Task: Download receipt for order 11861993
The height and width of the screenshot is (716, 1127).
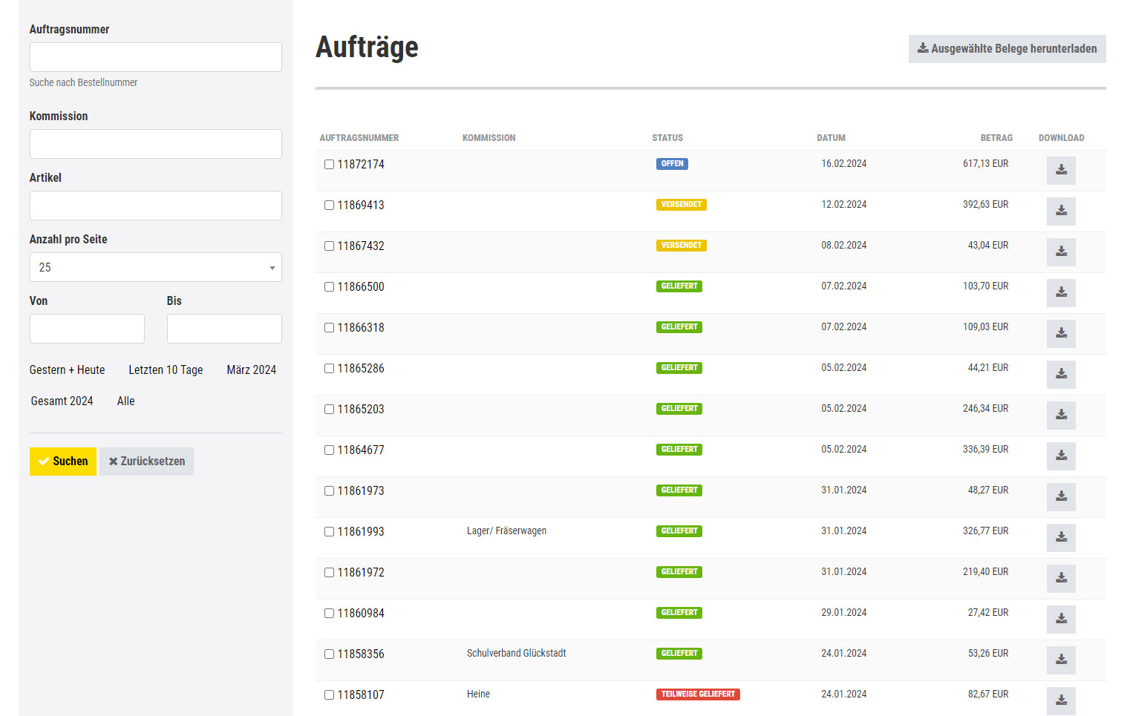Action: tap(1061, 537)
